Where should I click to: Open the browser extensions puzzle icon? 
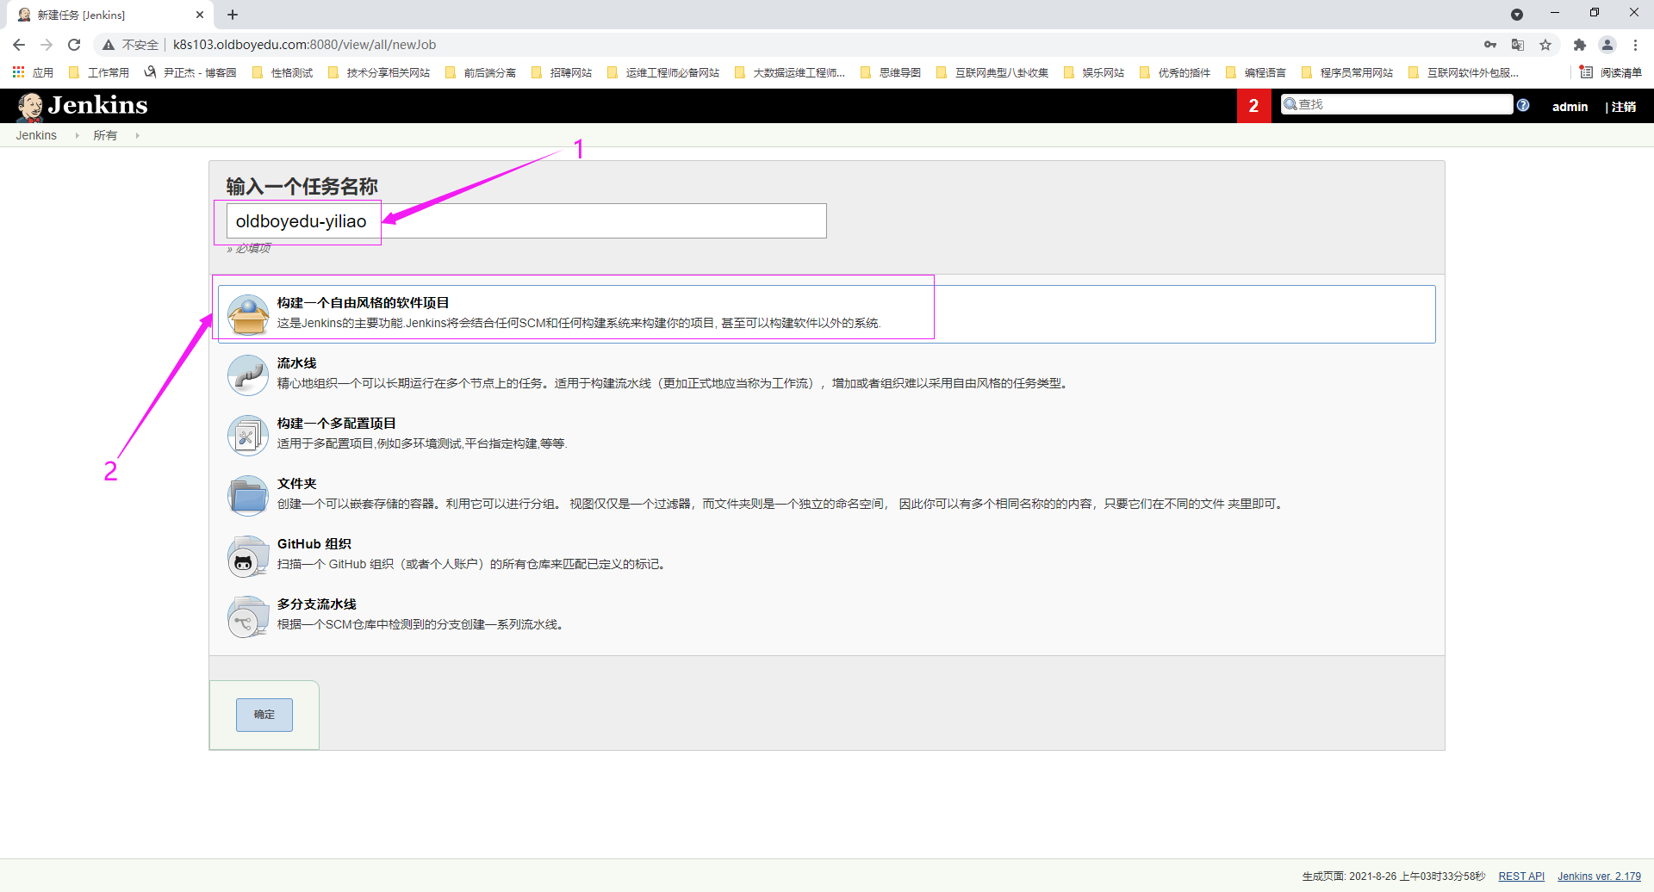tap(1579, 45)
